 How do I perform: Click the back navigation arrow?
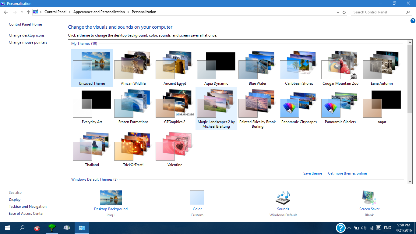[x=5, y=12]
